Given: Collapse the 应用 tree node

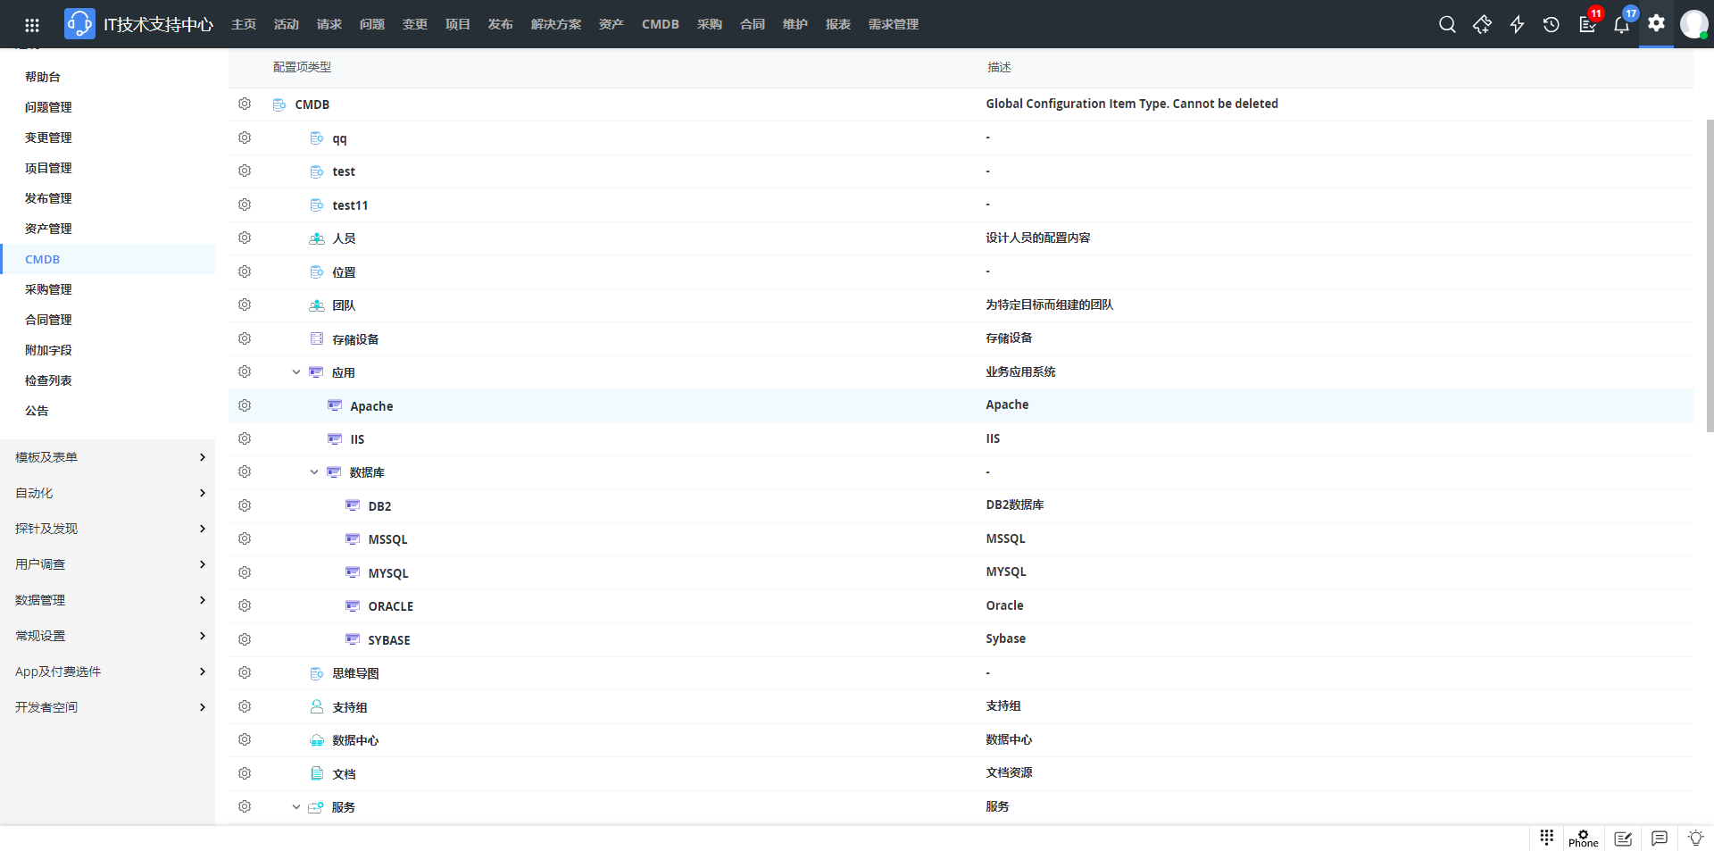Looking at the screenshot, I should point(296,372).
